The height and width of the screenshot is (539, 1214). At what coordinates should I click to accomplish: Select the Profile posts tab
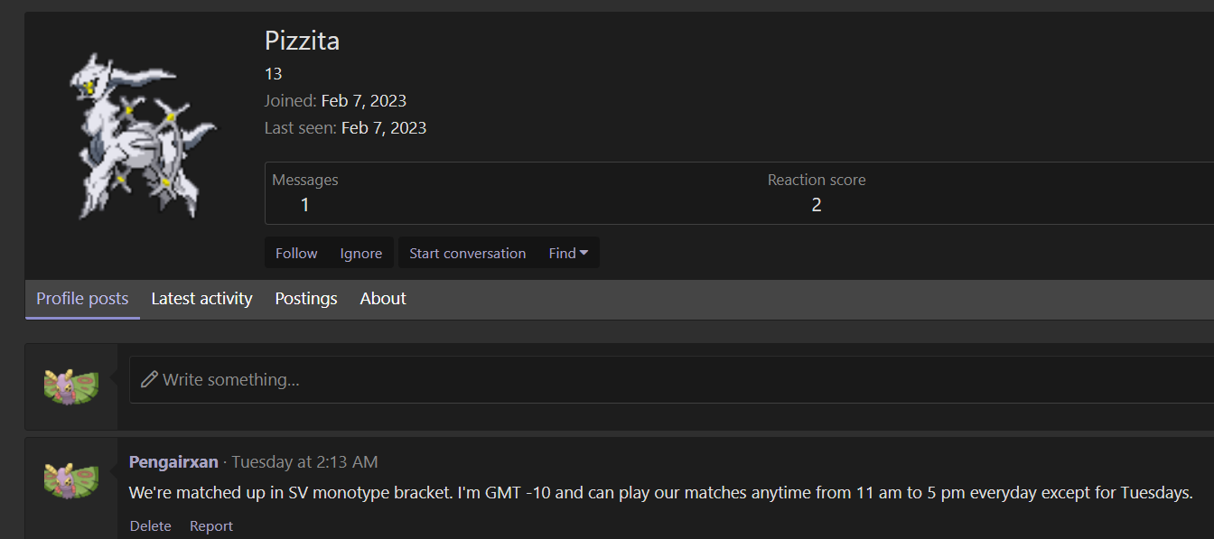tap(82, 299)
